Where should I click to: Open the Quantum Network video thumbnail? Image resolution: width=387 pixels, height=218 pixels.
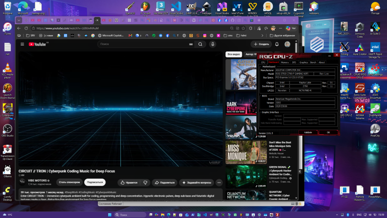coord(246,195)
